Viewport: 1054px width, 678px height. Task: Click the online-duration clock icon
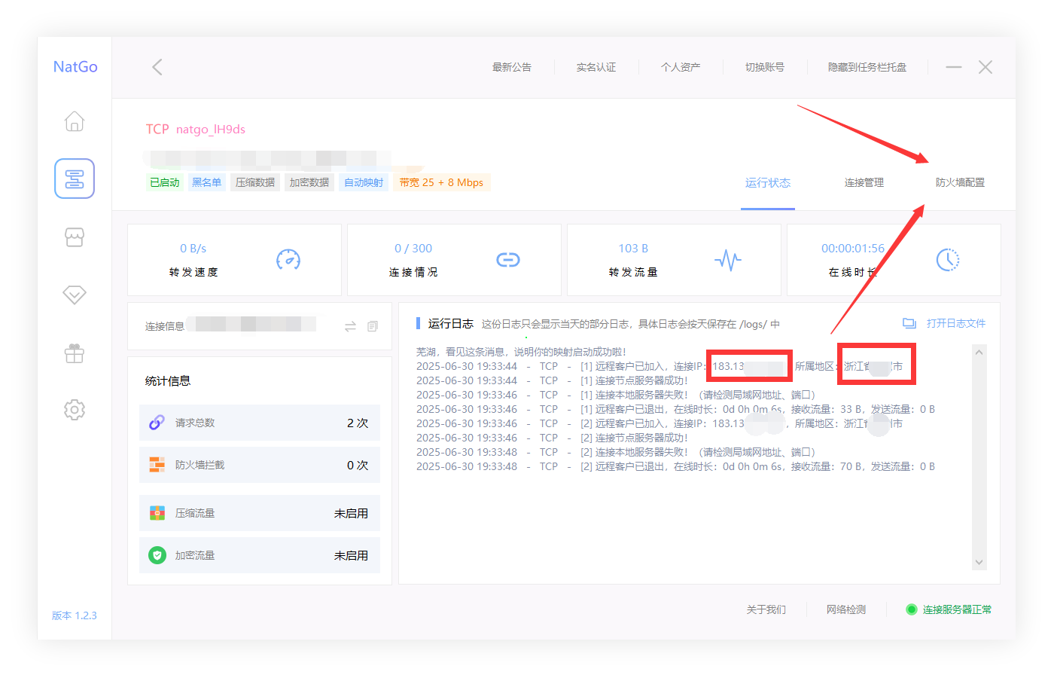948,260
